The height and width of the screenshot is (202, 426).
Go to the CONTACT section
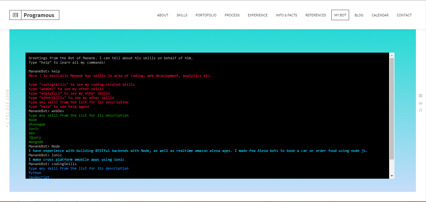click(x=404, y=15)
